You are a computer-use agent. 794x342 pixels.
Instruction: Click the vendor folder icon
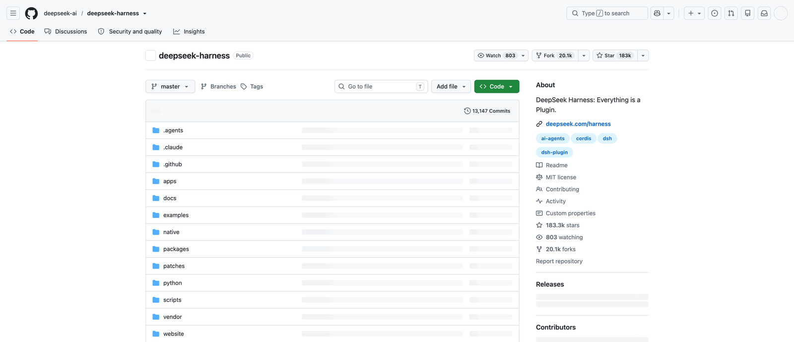click(156, 317)
